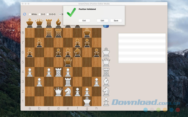Pick the black rook from the top palette
The width and height of the screenshot is (188, 117).
pos(49,23)
